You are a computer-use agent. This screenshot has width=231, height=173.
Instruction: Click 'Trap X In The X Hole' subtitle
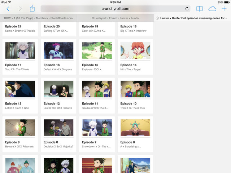point(17,69)
